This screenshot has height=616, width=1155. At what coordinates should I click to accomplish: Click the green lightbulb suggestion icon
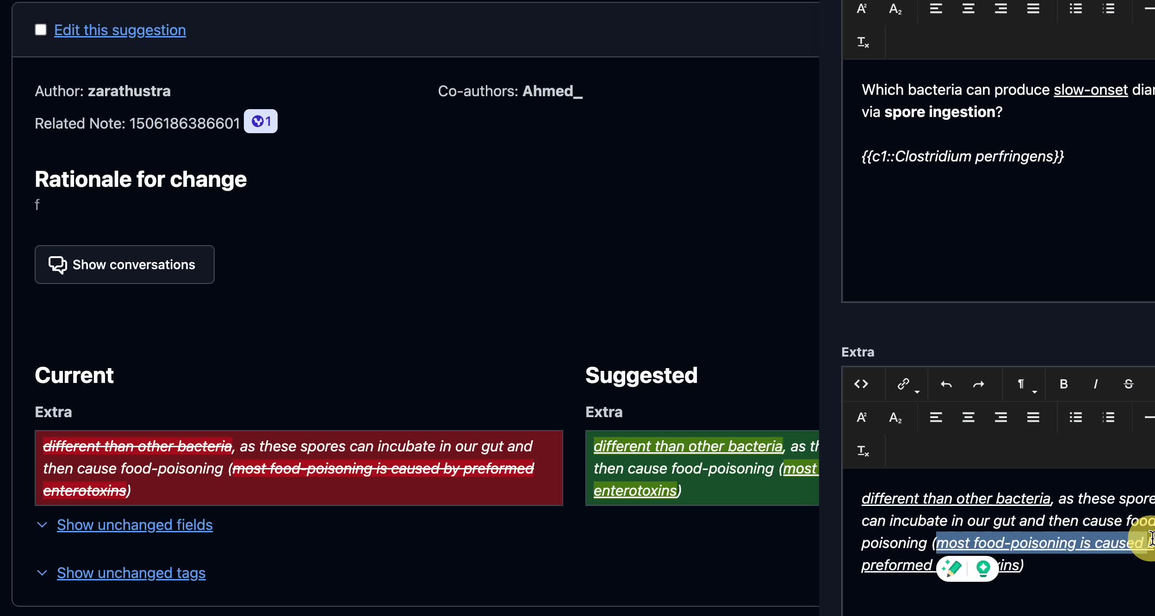click(x=983, y=567)
